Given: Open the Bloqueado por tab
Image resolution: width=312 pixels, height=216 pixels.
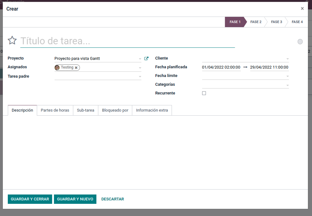Looking at the screenshot, I should pyautogui.click(x=115, y=110).
